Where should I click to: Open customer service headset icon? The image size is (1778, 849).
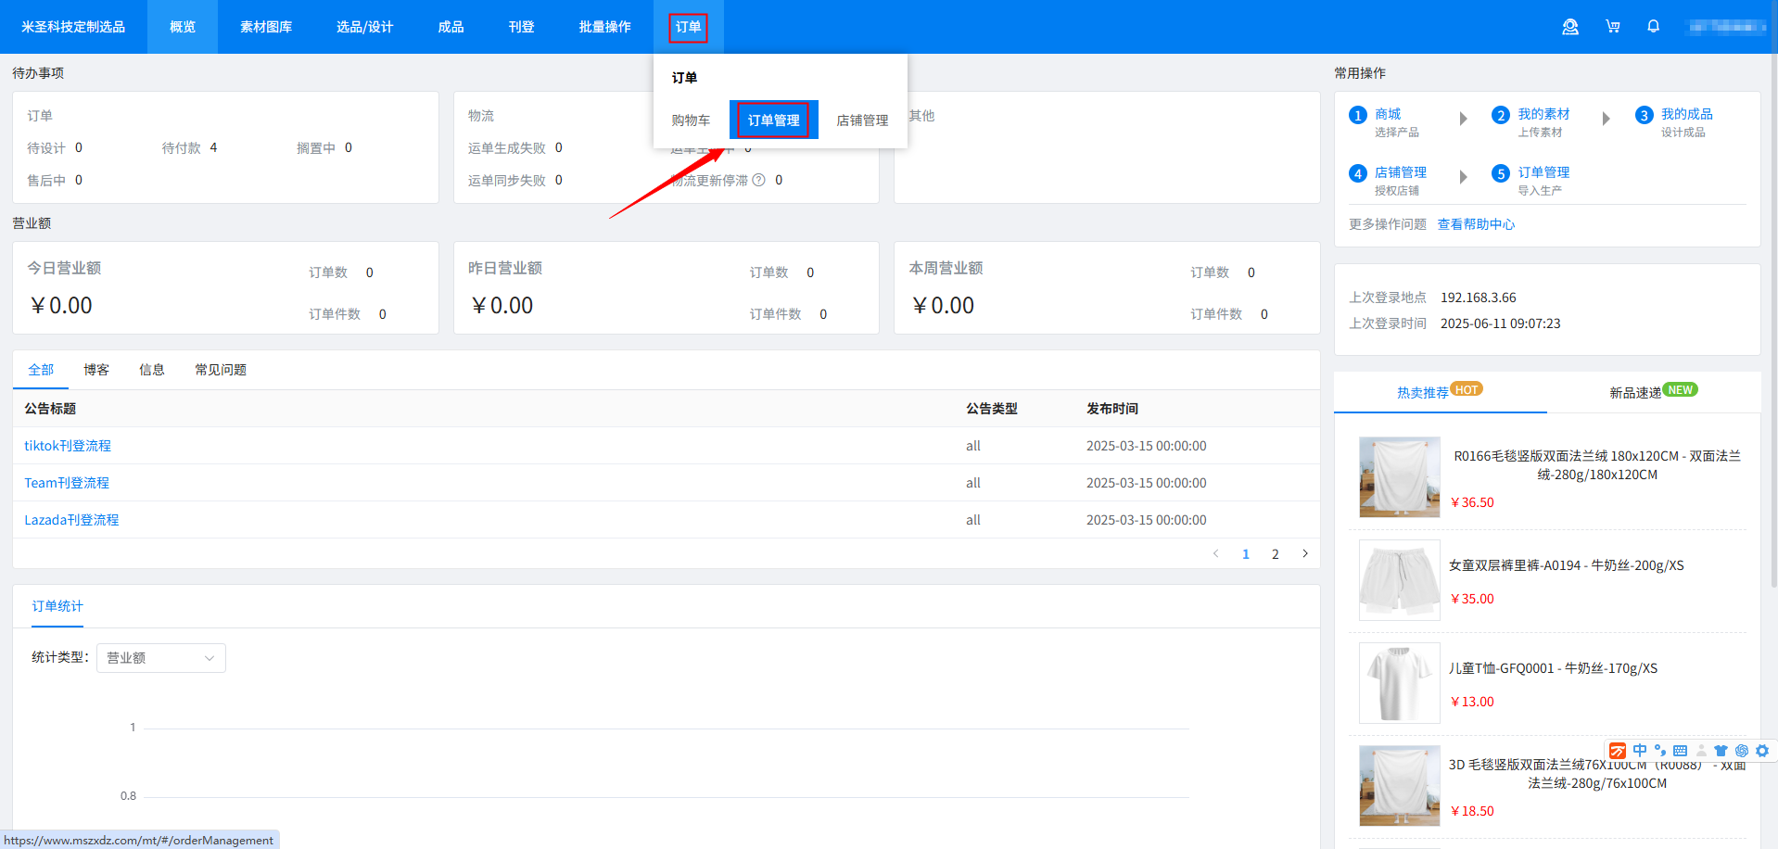pos(1569,27)
